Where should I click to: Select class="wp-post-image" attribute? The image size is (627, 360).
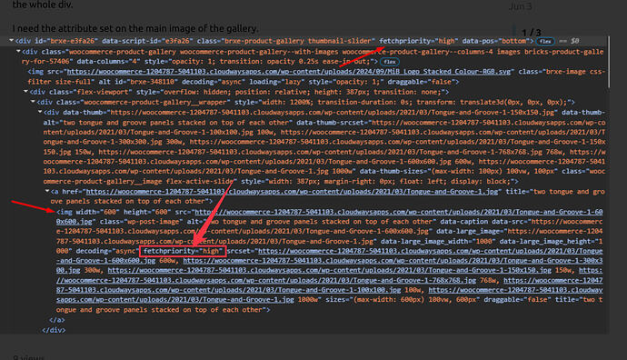click(142, 222)
